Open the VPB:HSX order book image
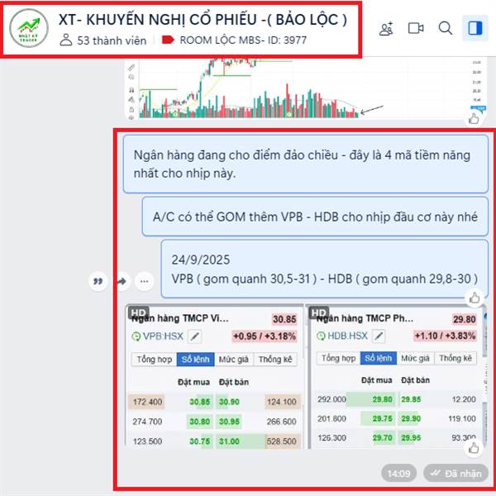This screenshot has height=496, width=496. (214, 376)
